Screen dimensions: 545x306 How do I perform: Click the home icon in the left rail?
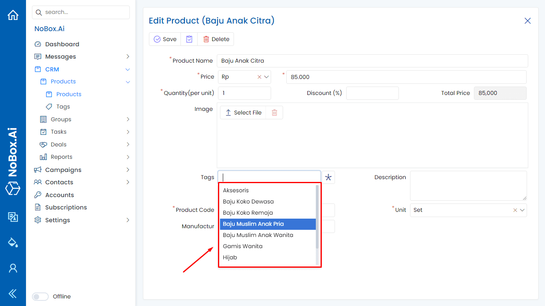click(13, 15)
